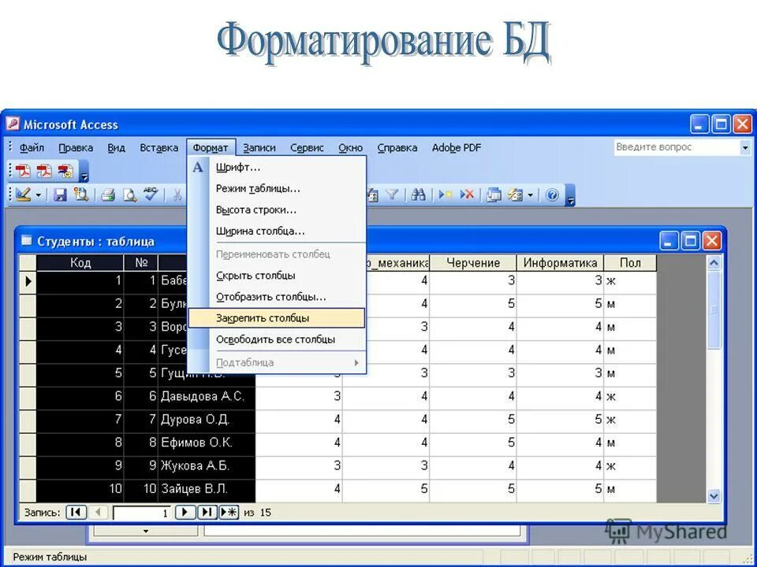Click the Database Window icon
The image size is (757, 567).
point(494,195)
